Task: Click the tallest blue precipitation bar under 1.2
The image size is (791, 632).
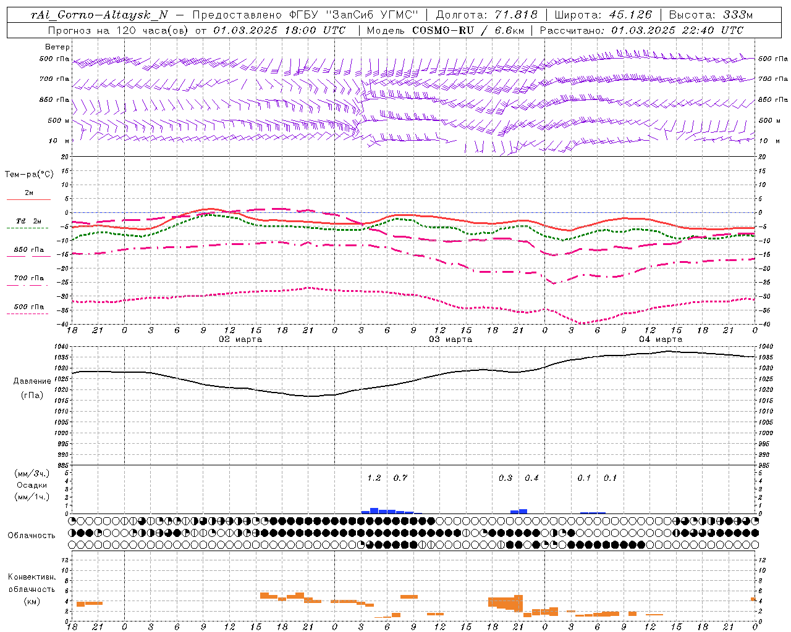Action: [374, 511]
